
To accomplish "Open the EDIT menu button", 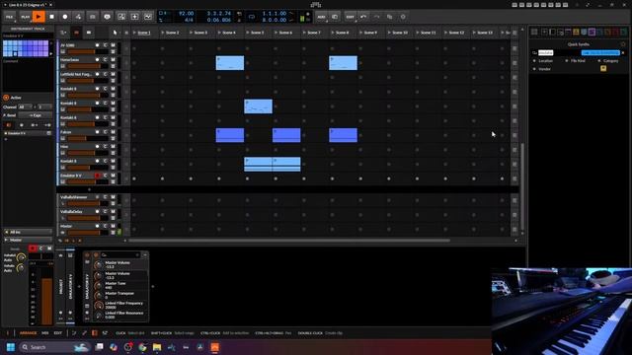I will (350, 17).
